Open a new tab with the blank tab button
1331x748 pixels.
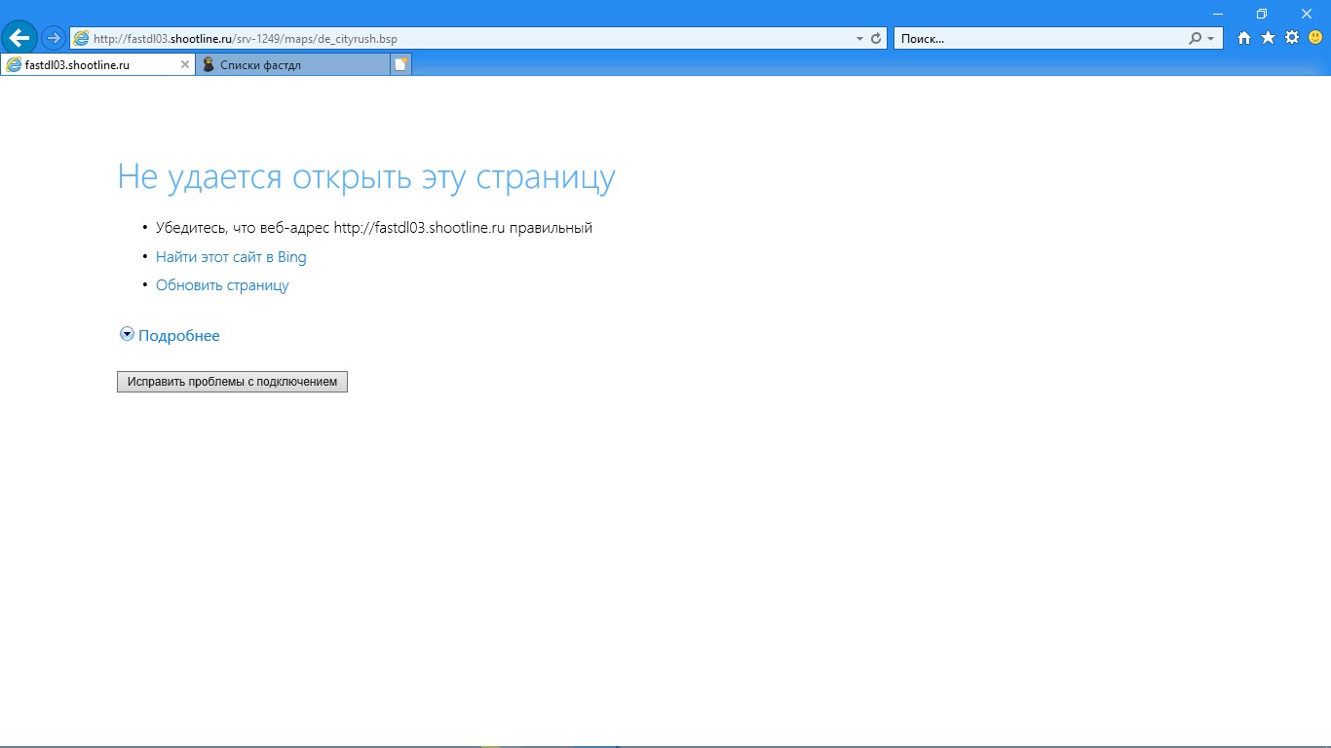[400, 65]
